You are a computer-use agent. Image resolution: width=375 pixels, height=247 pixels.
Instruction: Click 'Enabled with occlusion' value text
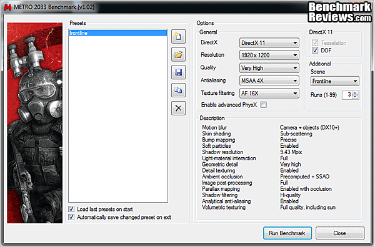(x=306, y=189)
